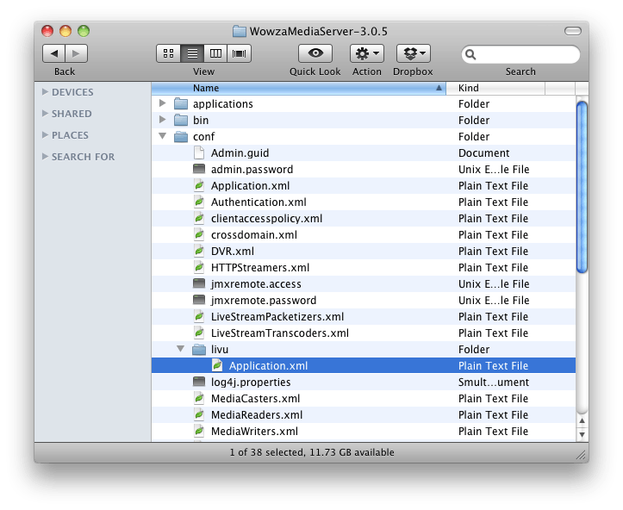623x510 pixels.
Task: Switch to Cover Flow view
Action: (239, 53)
